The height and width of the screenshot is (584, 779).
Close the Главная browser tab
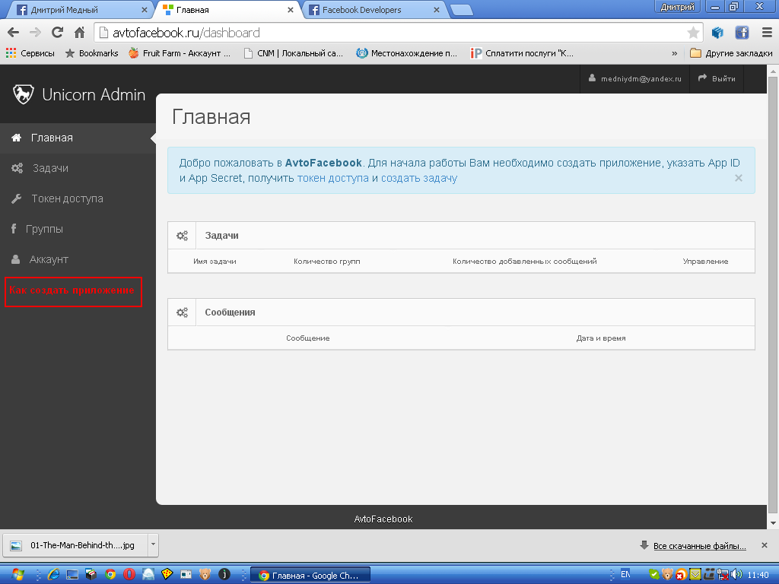pos(291,10)
